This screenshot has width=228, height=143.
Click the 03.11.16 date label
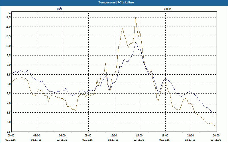(216, 140)
